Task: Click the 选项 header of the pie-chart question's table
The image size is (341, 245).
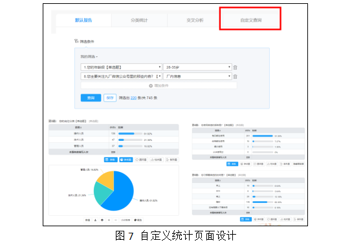Action: [78, 127]
